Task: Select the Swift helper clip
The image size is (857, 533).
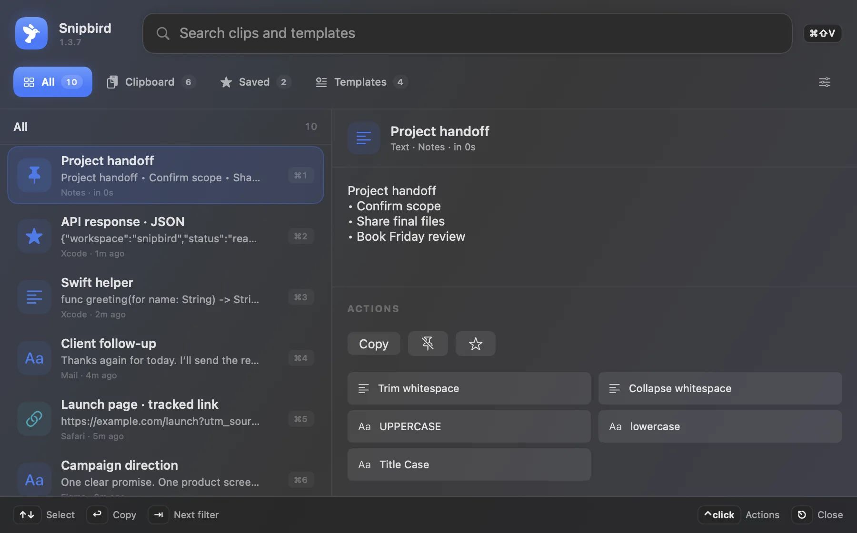Action: click(166, 297)
